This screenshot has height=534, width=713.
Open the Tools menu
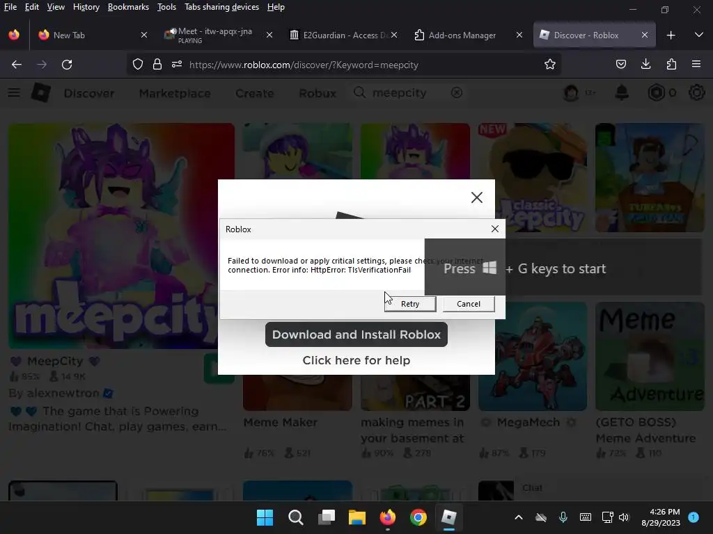pyautogui.click(x=166, y=7)
